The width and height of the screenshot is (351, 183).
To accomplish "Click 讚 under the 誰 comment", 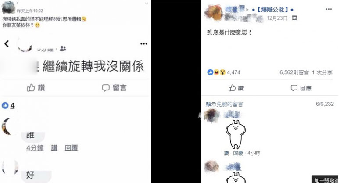I will coord(54,148).
